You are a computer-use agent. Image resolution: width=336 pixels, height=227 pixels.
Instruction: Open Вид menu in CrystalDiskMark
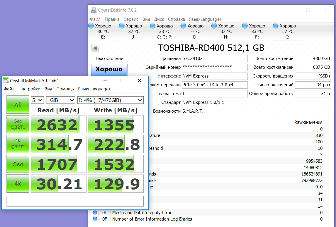click(x=48, y=89)
